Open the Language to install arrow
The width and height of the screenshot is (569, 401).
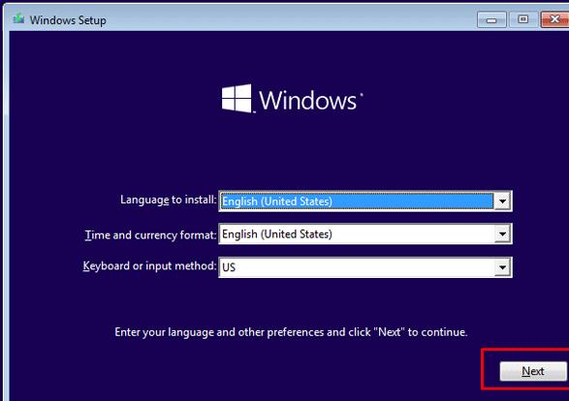[502, 200]
